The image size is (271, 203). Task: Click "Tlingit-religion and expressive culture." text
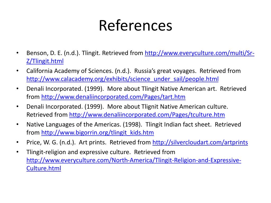pyautogui.click(x=78, y=152)
